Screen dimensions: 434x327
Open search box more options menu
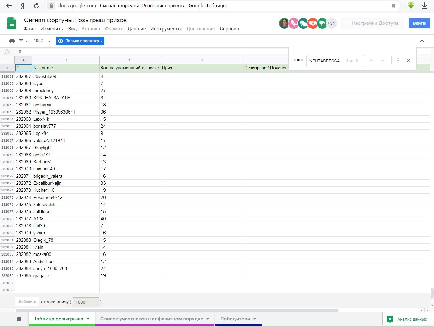pos(398,60)
